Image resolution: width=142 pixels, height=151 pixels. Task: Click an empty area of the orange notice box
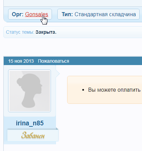(x=105, y=99)
